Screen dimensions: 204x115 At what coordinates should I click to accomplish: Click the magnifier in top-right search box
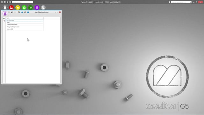pyautogui.click(x=191, y=2)
